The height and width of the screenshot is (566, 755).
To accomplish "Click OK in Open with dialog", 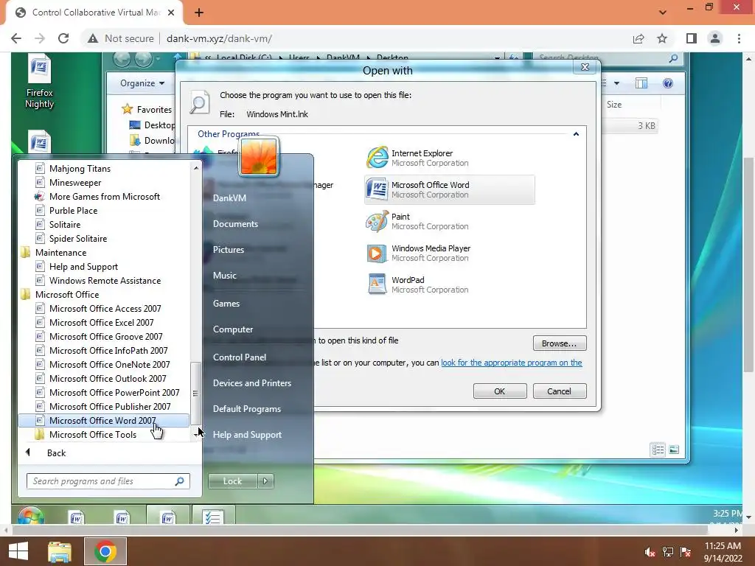I will click(500, 391).
